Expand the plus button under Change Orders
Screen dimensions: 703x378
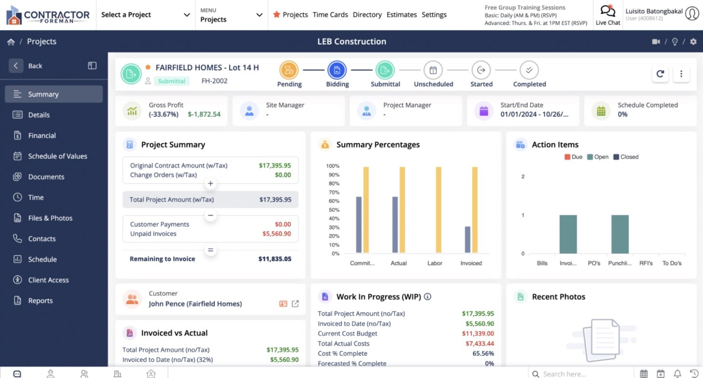tap(210, 184)
